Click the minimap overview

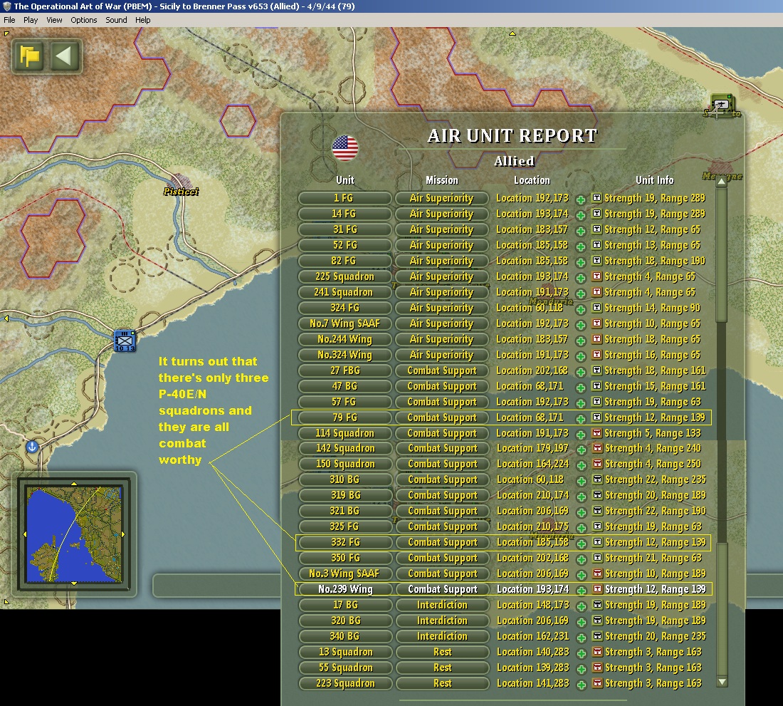(x=74, y=534)
